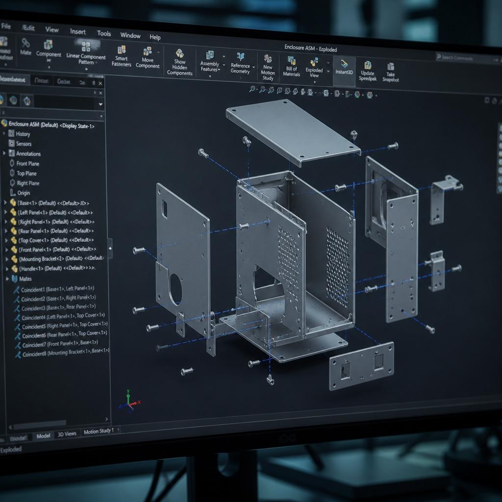Viewport: 502px width, 502px height.
Task: Open Linear Component Pattern dropdown arrow
Action: point(86,69)
